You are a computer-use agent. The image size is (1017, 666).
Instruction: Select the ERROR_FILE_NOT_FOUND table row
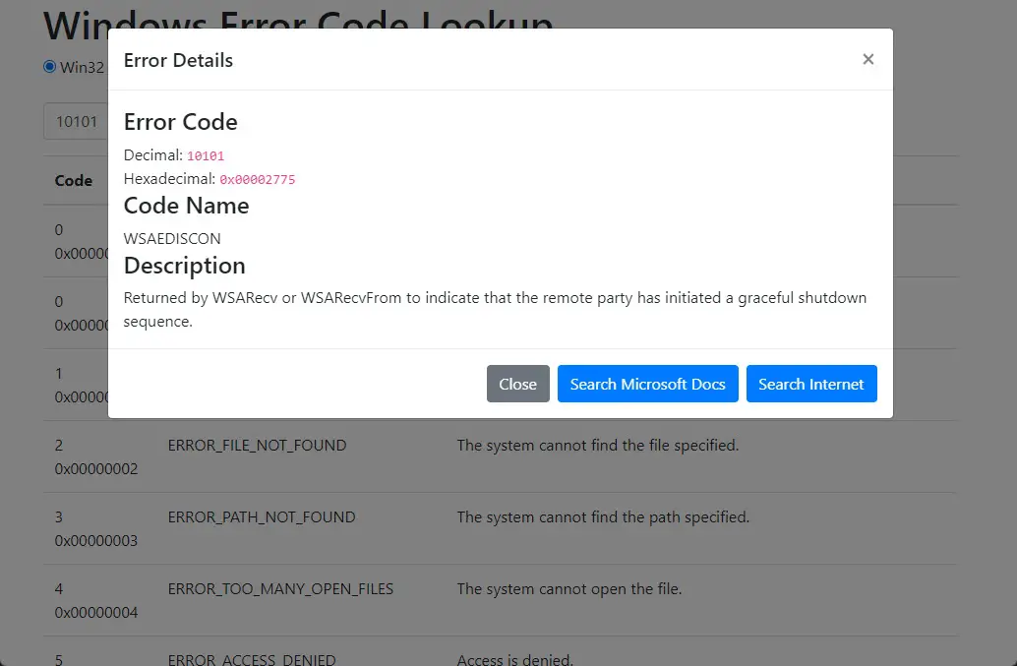coord(257,446)
